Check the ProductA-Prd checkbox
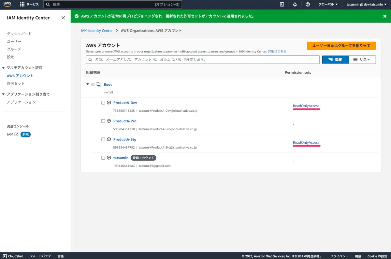 (x=103, y=121)
